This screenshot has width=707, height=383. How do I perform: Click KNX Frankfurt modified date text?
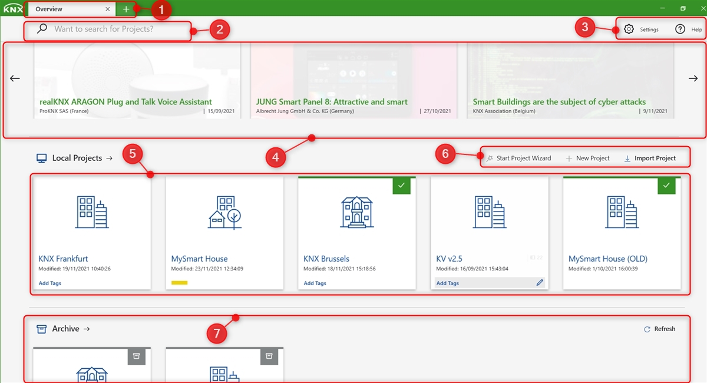click(x=75, y=269)
